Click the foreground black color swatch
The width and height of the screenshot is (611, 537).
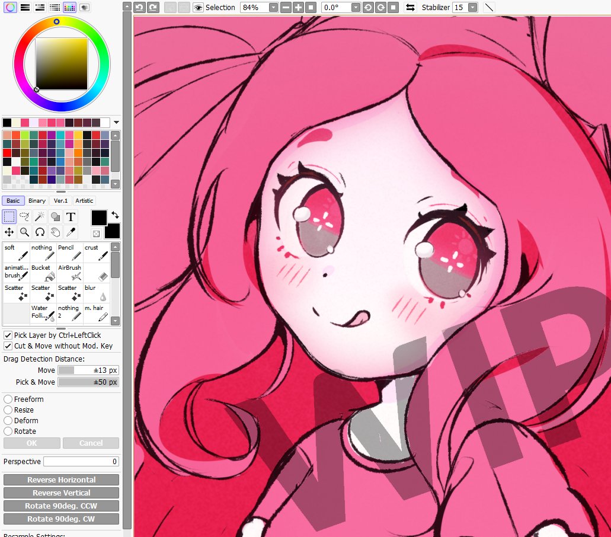click(99, 218)
